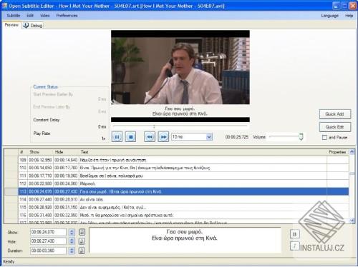358x267 pixels.
Task: Click the video seek bar
Action: coord(180,126)
